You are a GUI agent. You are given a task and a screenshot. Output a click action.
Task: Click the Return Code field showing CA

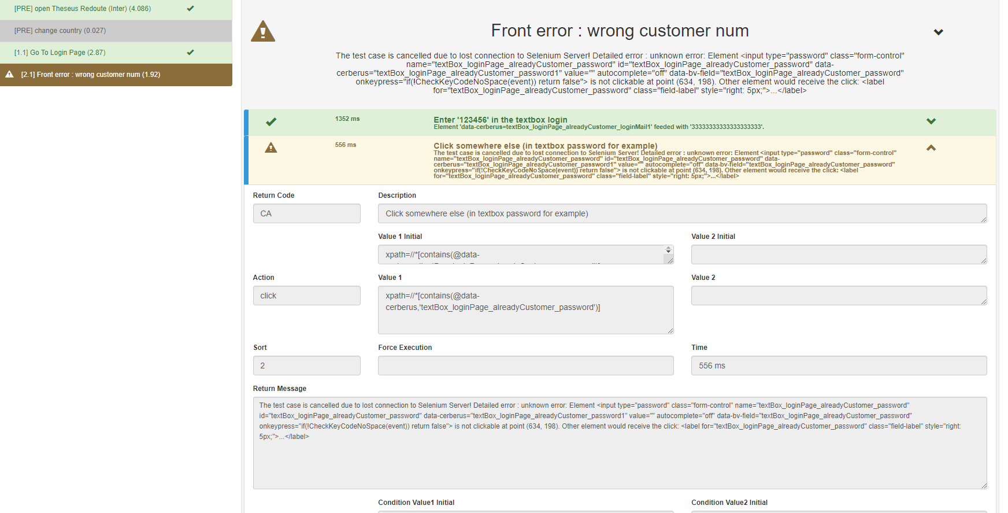307,213
